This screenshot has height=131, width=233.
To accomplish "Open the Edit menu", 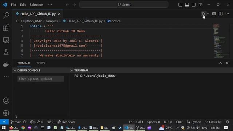I will 23,5.
